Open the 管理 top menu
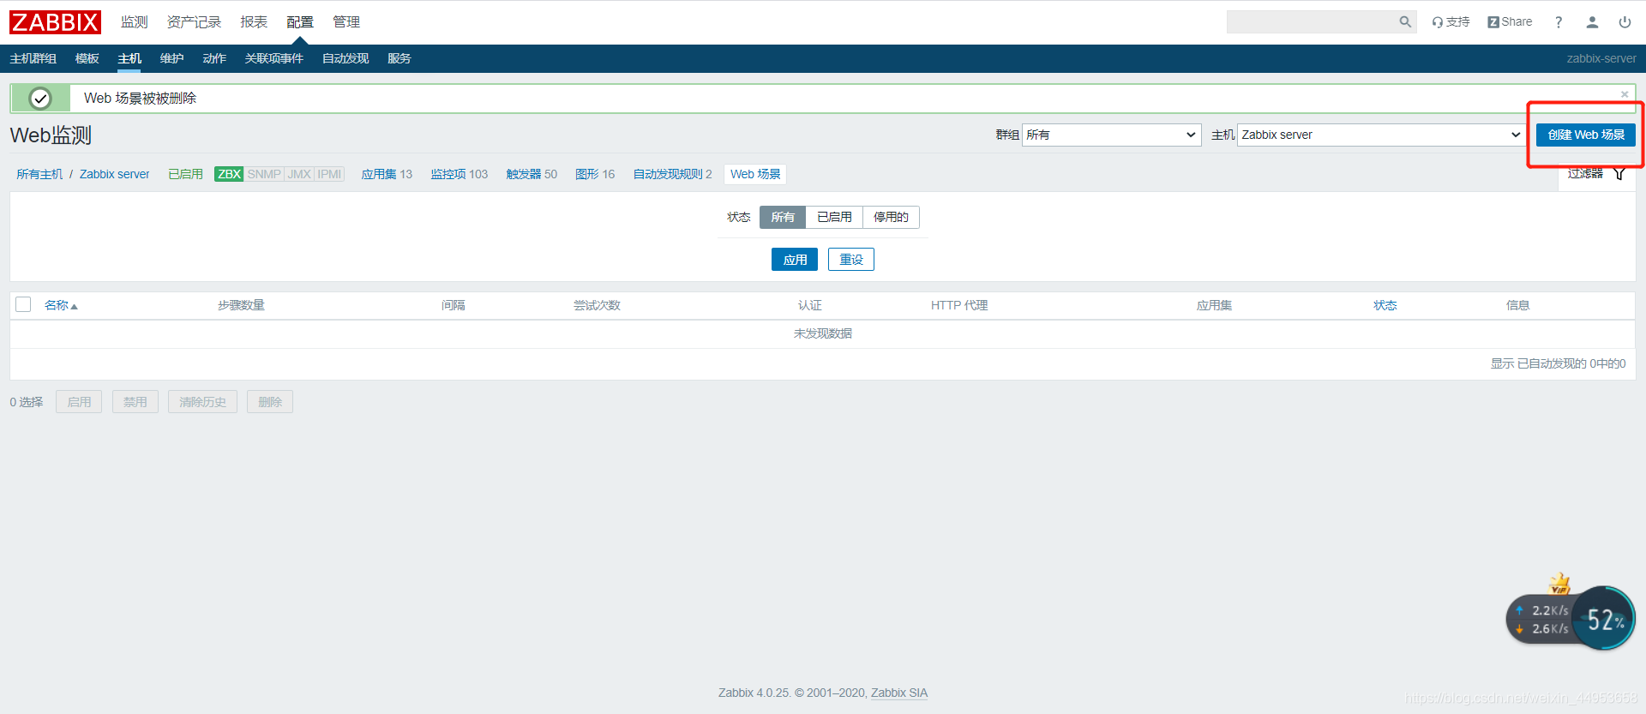Screen dimensions: 1646x714 tap(346, 22)
